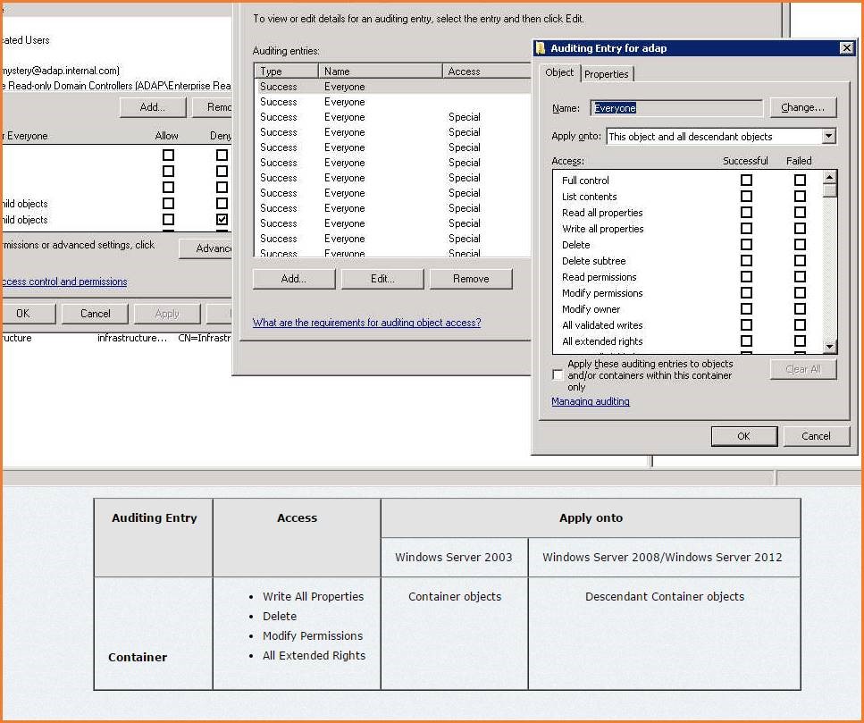Click the Clear All button

(803, 369)
